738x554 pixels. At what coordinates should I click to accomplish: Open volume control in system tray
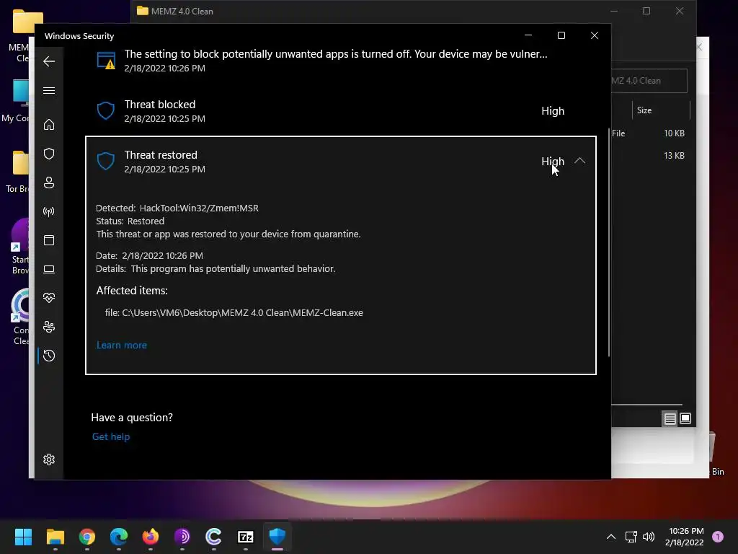point(649,537)
